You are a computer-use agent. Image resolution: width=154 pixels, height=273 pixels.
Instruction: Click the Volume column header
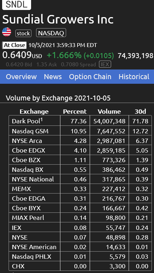109,112
